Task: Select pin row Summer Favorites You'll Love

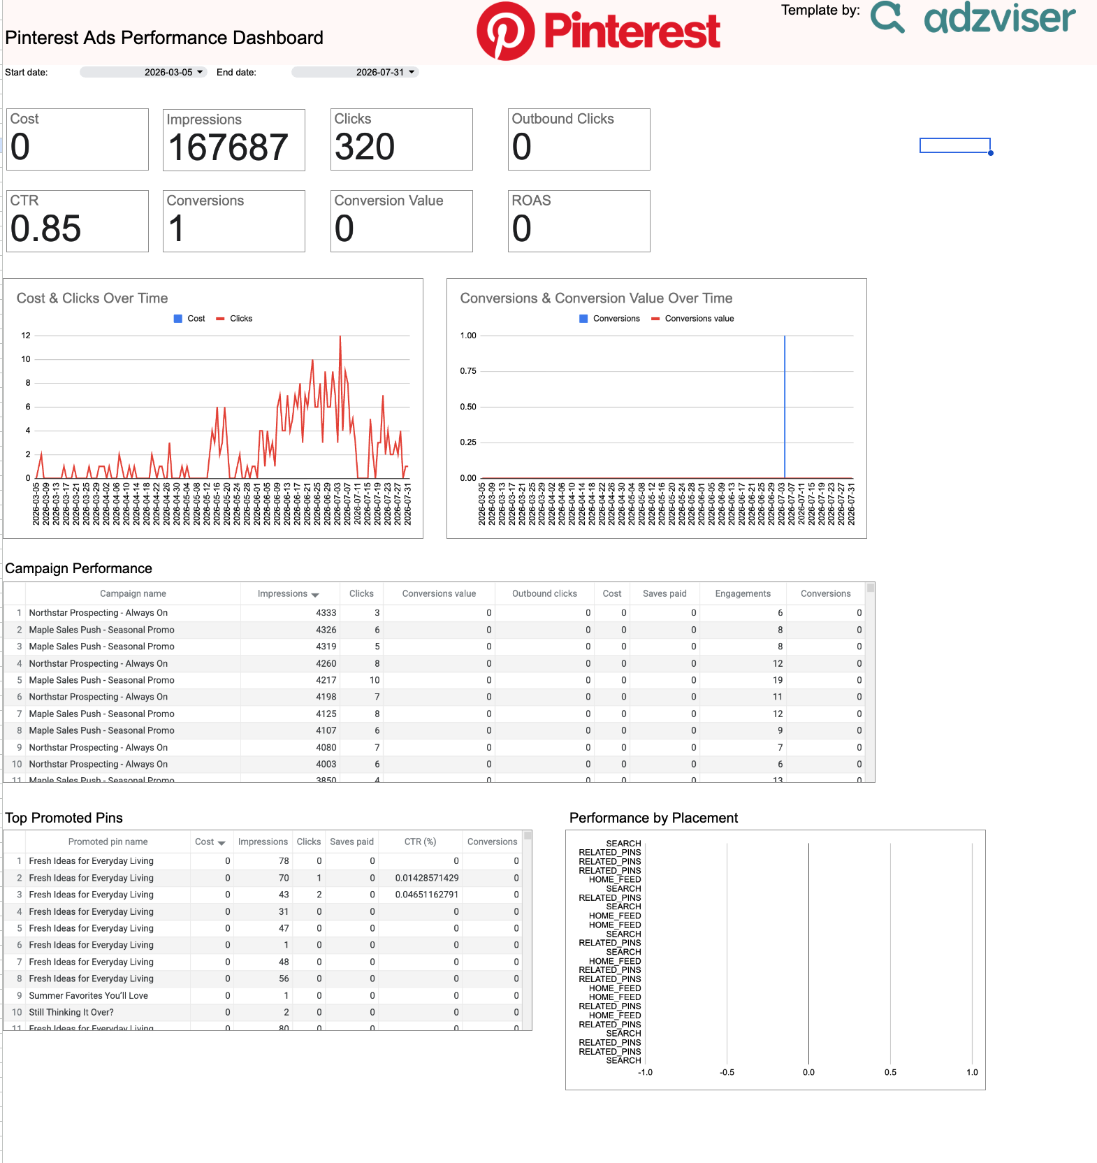Action: [x=263, y=995]
